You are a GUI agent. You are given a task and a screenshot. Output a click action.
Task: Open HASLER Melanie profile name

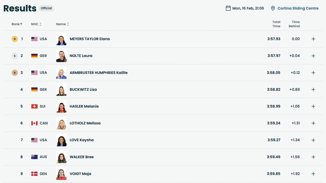pyautogui.click(x=84, y=106)
